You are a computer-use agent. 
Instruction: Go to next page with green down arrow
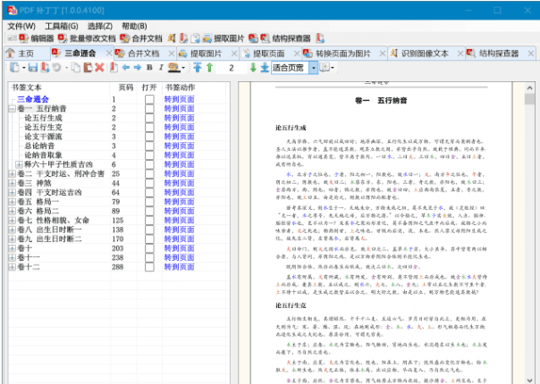pos(253,68)
